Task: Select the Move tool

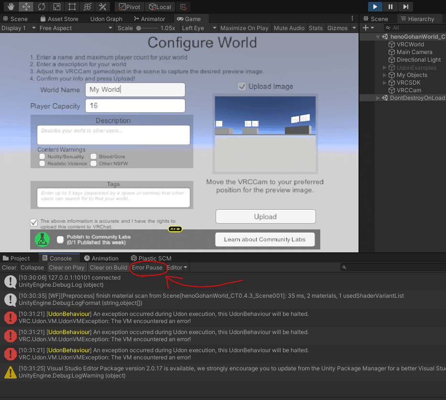Action: 26,7
